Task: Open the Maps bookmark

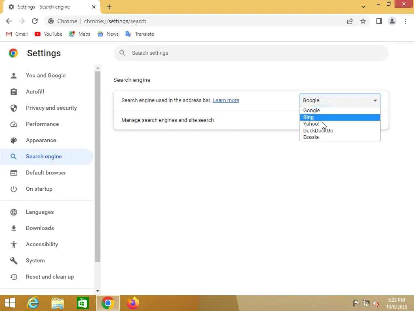Action: [80, 34]
